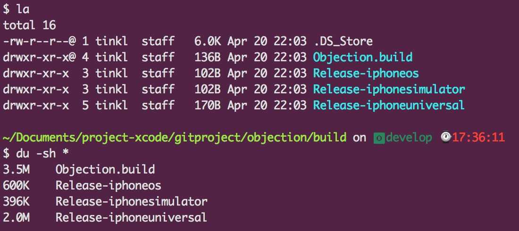Click the .DS_Store file name
Image resolution: width=519 pixels, height=231 pixels.
[x=343, y=41]
